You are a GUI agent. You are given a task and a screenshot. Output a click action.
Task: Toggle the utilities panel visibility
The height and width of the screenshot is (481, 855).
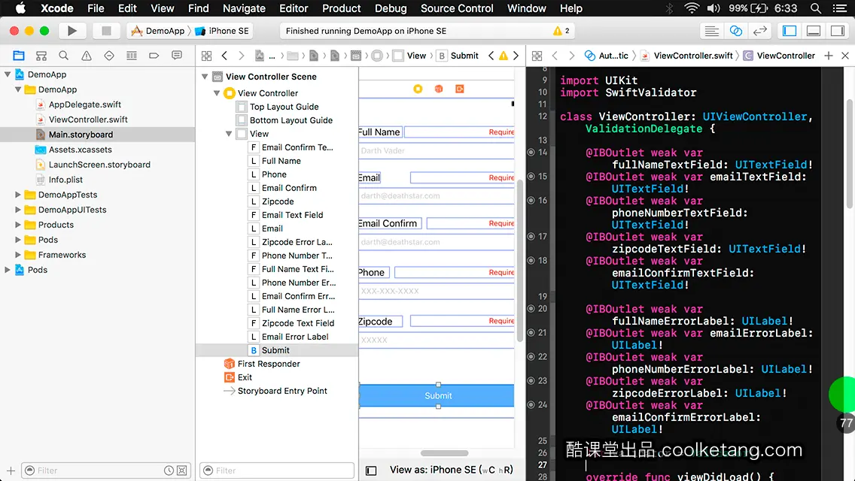(x=838, y=31)
